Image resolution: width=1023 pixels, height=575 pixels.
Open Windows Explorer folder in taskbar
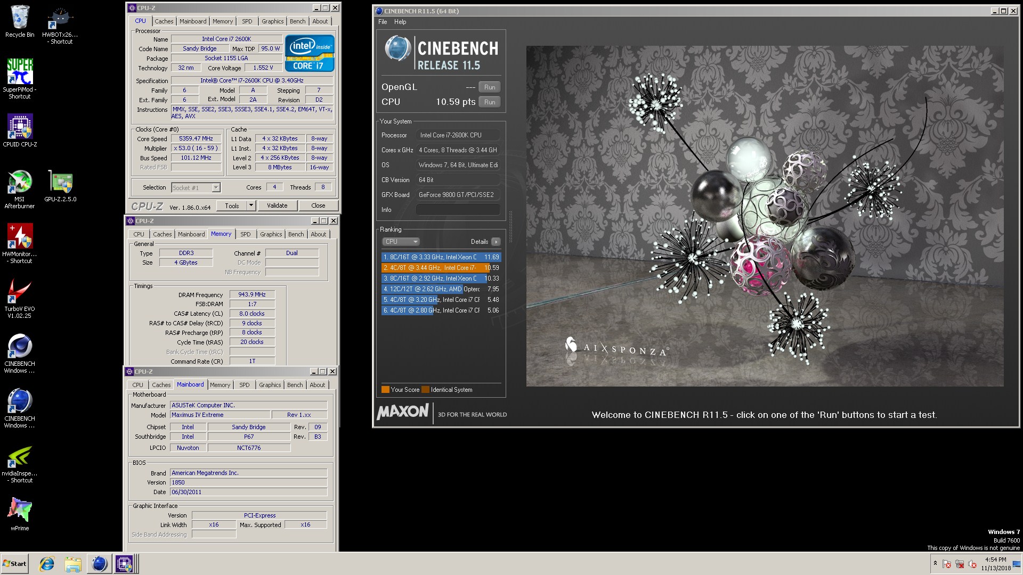point(73,564)
